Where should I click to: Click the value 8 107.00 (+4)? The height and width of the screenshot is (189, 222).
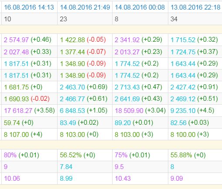(23, 134)
